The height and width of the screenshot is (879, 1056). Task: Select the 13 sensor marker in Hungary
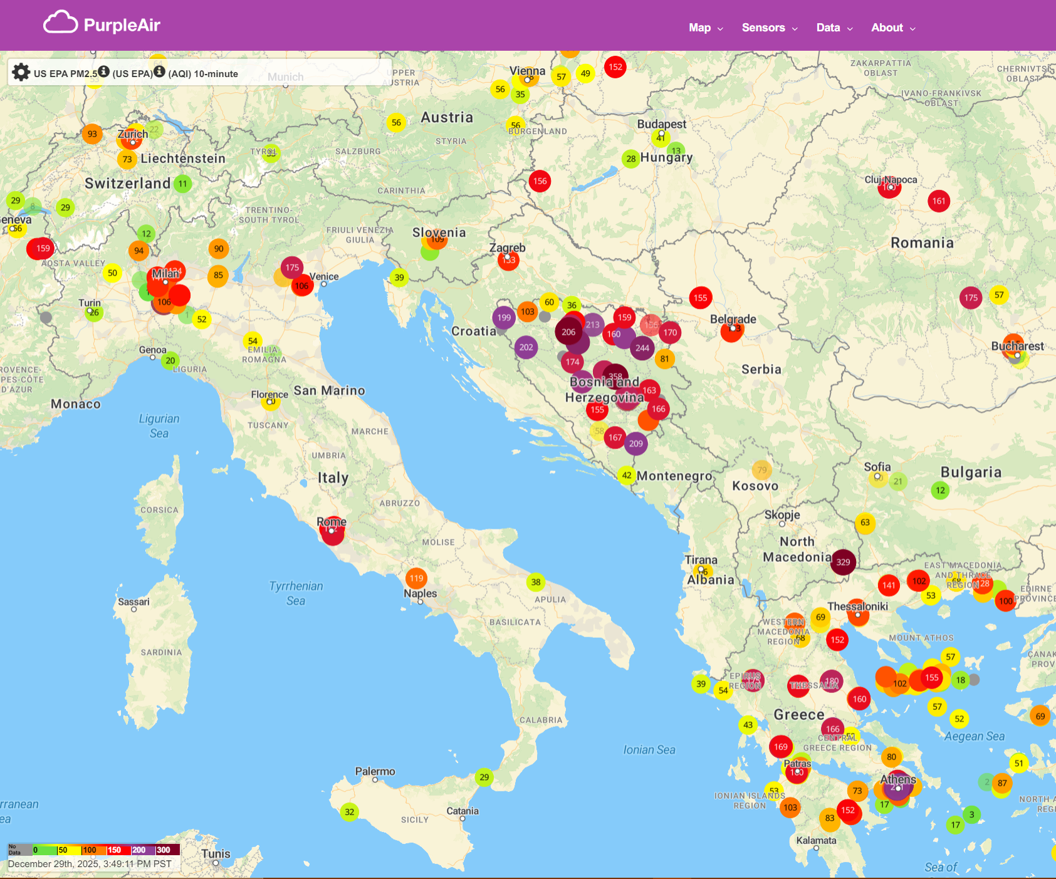coord(676,150)
